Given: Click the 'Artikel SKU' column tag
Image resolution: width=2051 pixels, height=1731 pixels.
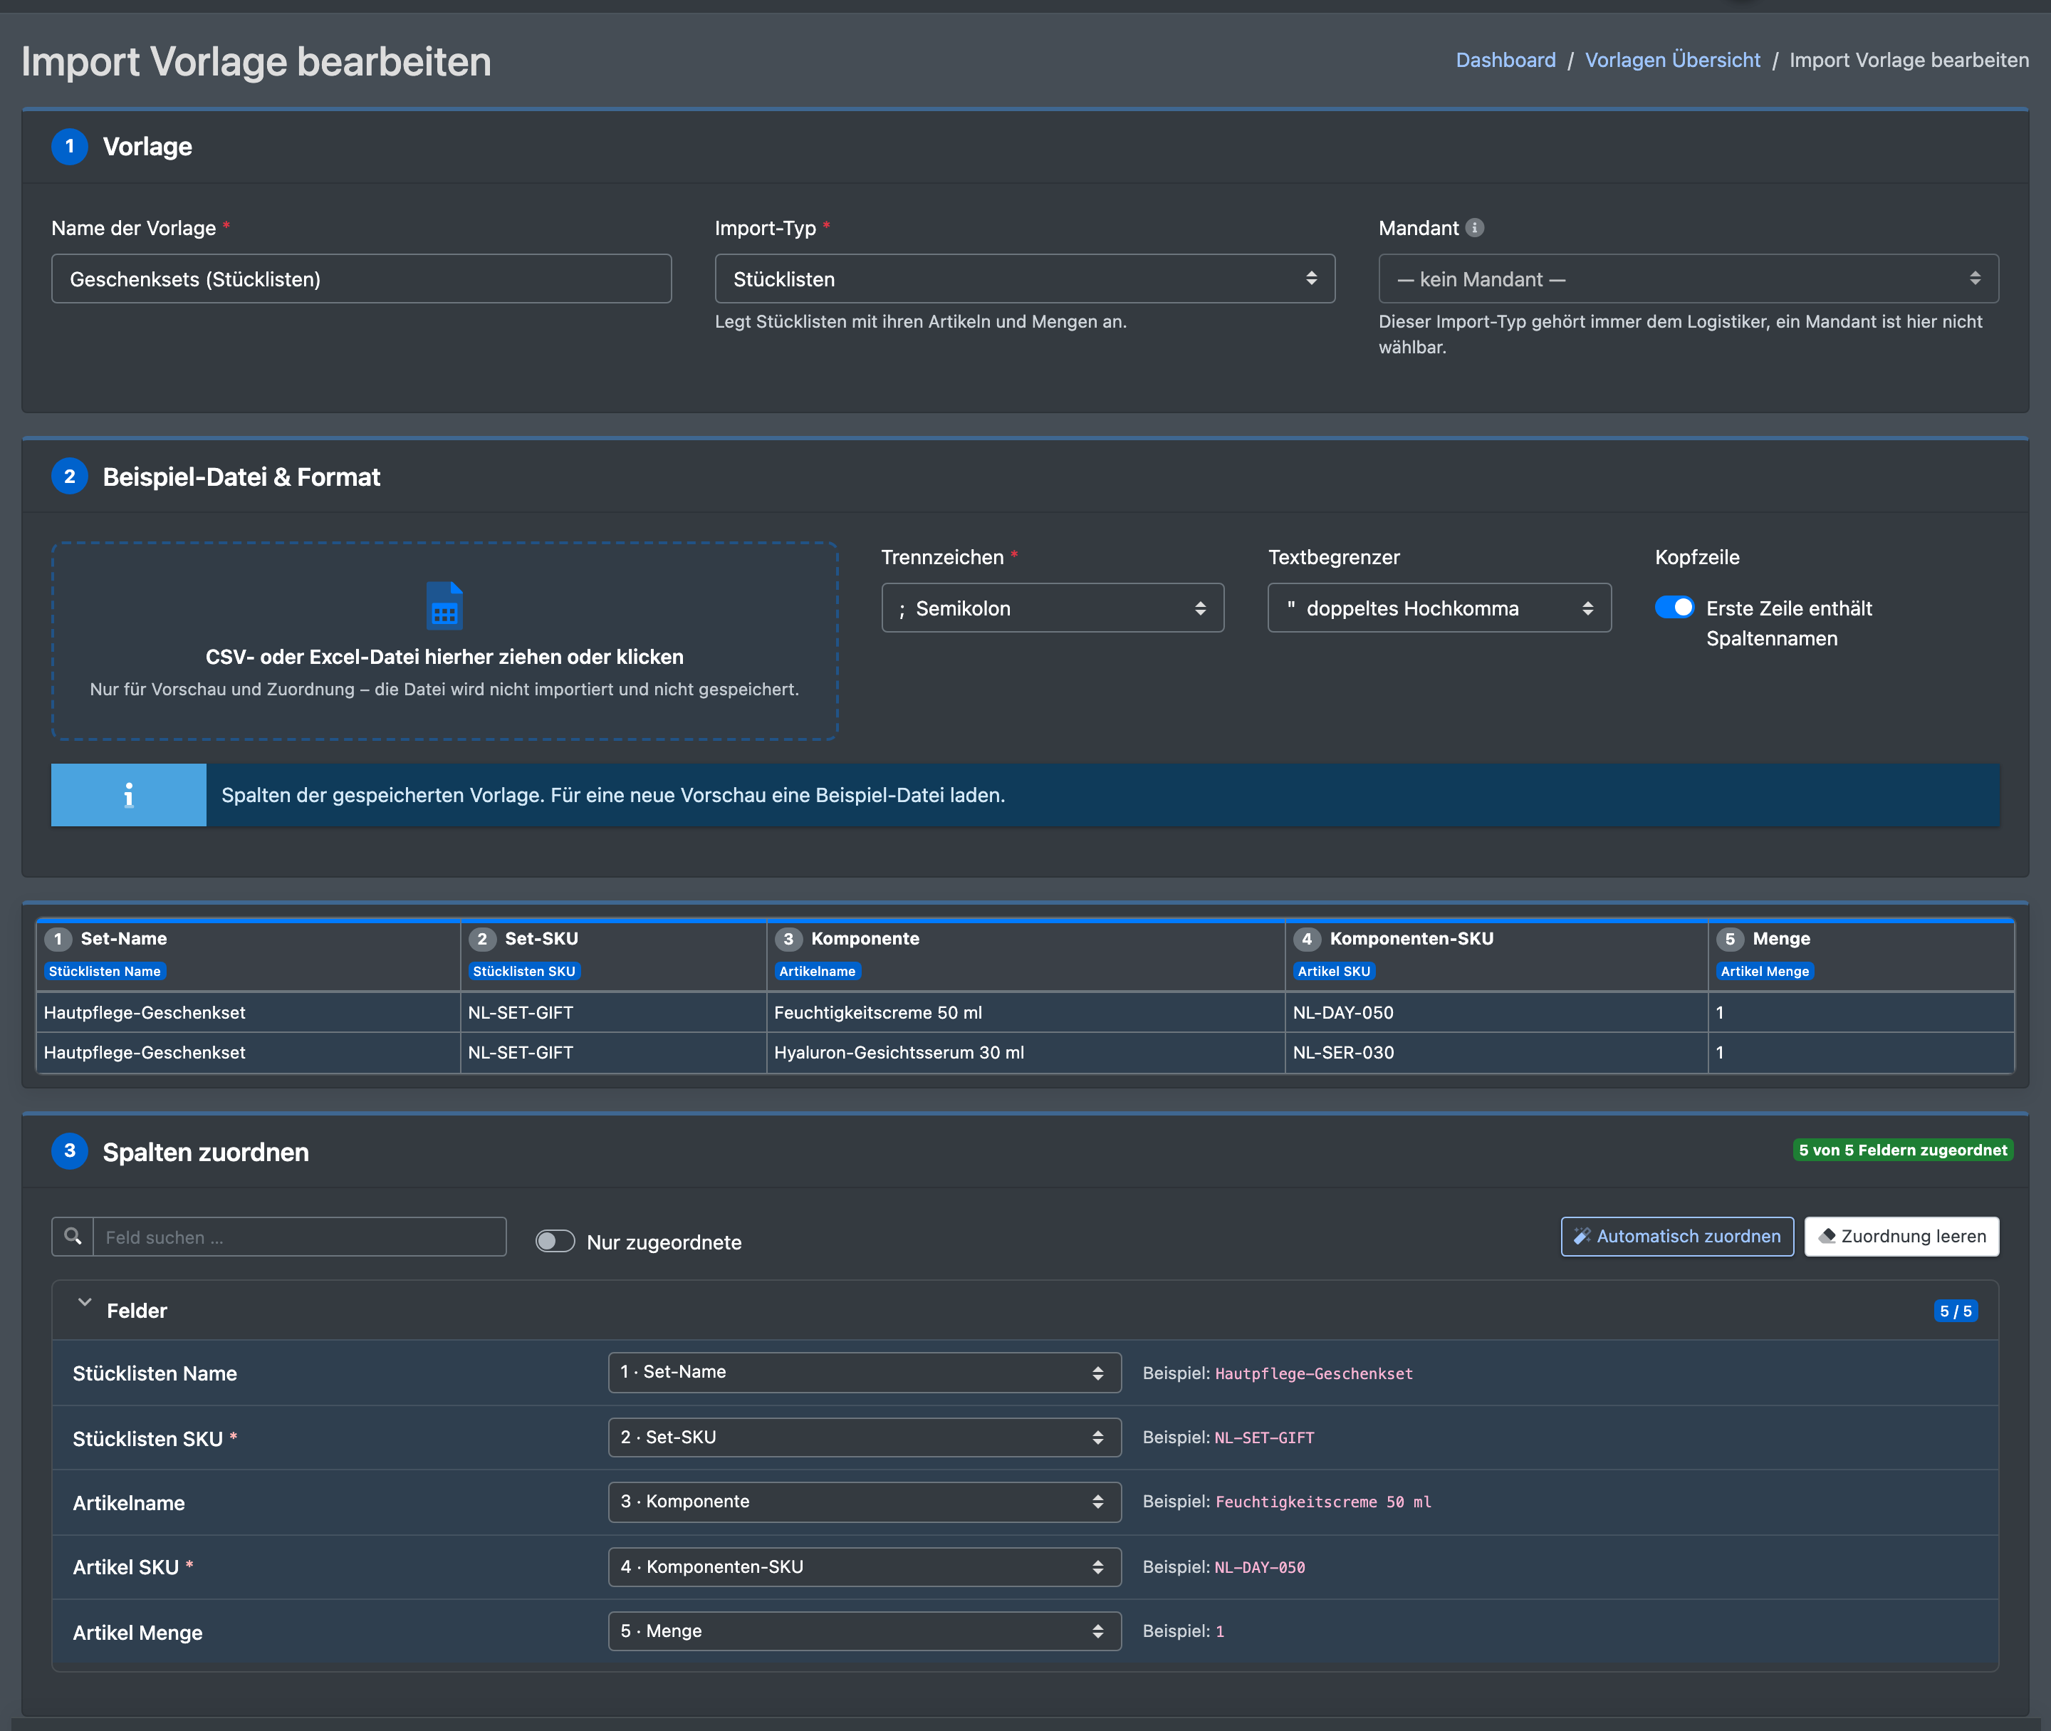Looking at the screenshot, I should [x=1334, y=972].
